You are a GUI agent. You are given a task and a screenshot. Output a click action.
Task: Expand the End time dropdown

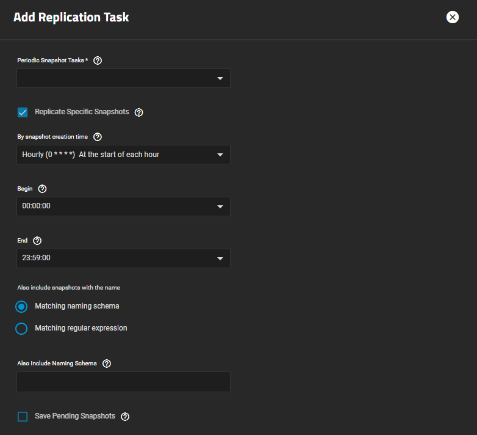click(x=123, y=258)
